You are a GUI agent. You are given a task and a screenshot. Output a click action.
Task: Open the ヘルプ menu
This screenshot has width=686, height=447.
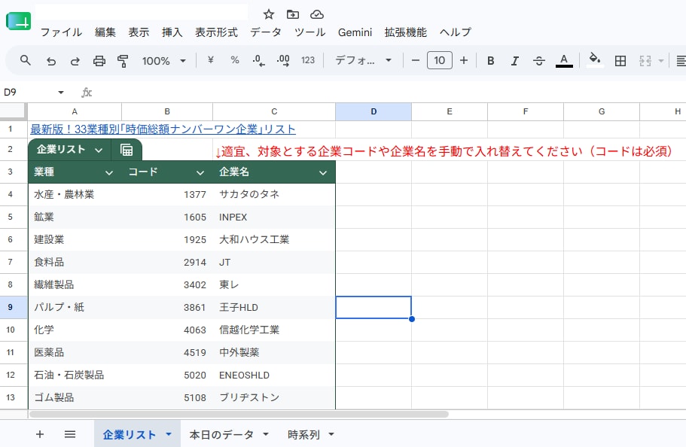point(456,32)
